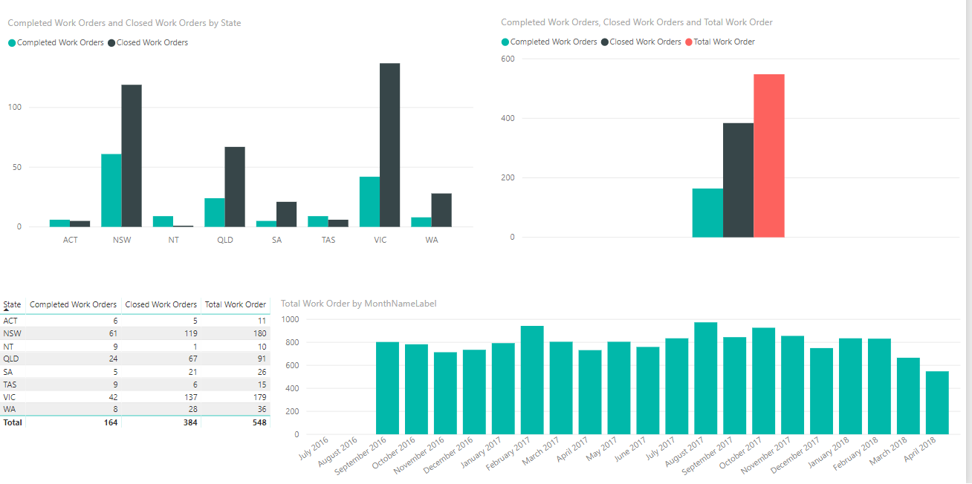This screenshot has height=484, width=972.
Task: Click the ACT row label in table
Action: click(10, 321)
